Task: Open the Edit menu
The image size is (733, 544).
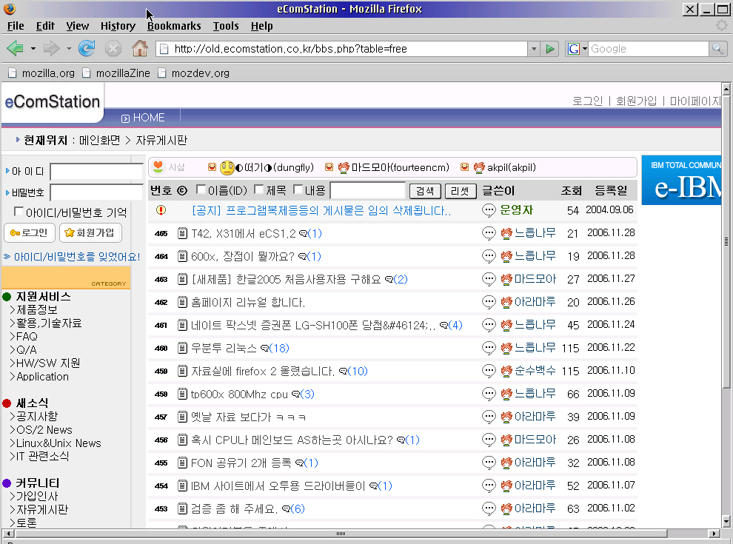Action: point(45,26)
